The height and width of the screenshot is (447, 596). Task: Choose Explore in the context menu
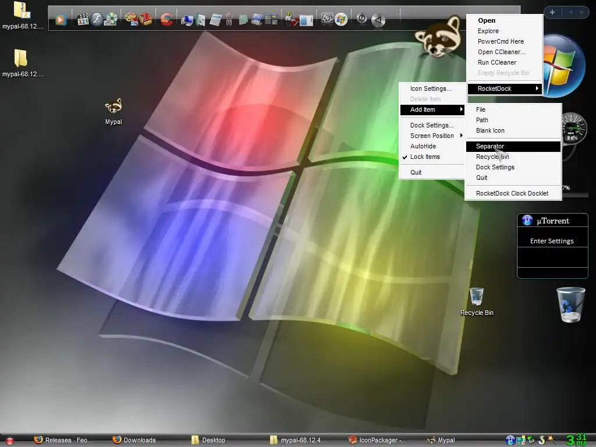point(505,31)
